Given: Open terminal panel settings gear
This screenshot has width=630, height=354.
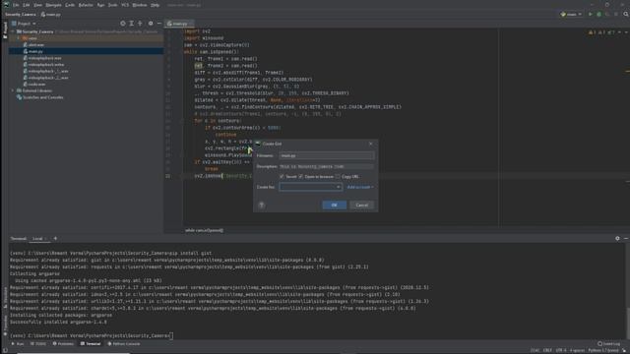Looking at the screenshot, I should [617, 238].
